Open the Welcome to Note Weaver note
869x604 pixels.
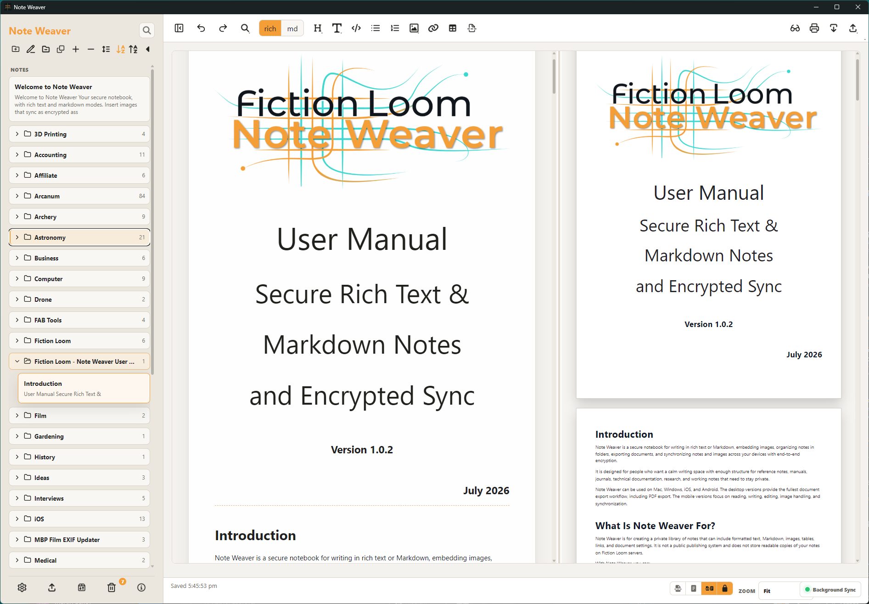click(79, 99)
